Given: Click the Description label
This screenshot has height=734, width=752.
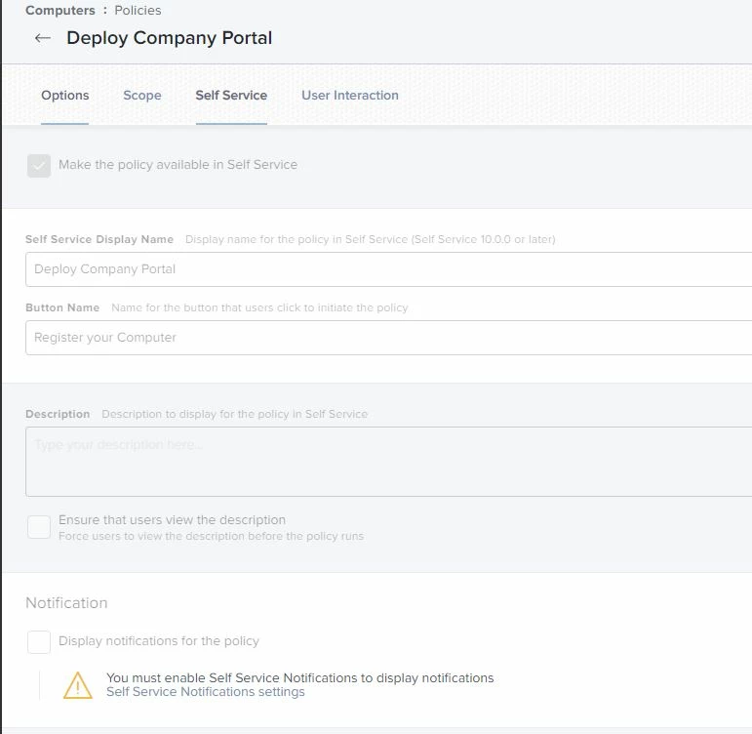Looking at the screenshot, I should 58,414.
